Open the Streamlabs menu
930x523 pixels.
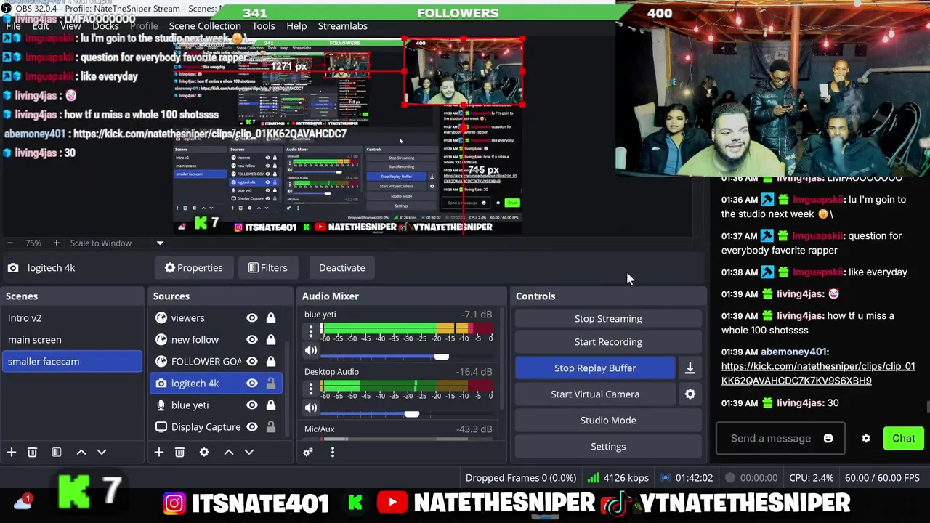click(343, 26)
